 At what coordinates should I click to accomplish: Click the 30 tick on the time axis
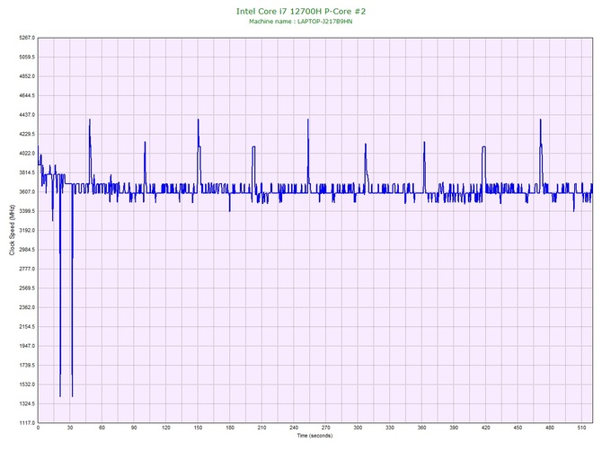click(70, 428)
